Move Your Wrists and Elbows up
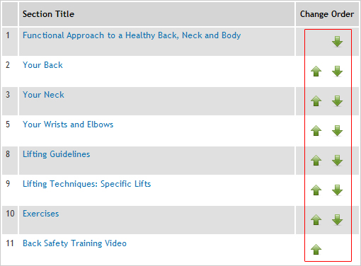The height and width of the screenshot is (266, 361). pos(316,131)
